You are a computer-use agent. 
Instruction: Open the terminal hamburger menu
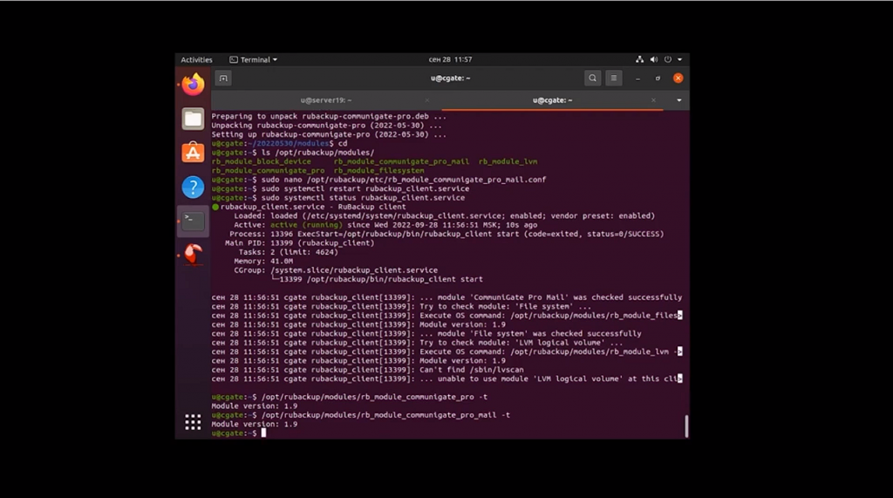[x=613, y=78]
